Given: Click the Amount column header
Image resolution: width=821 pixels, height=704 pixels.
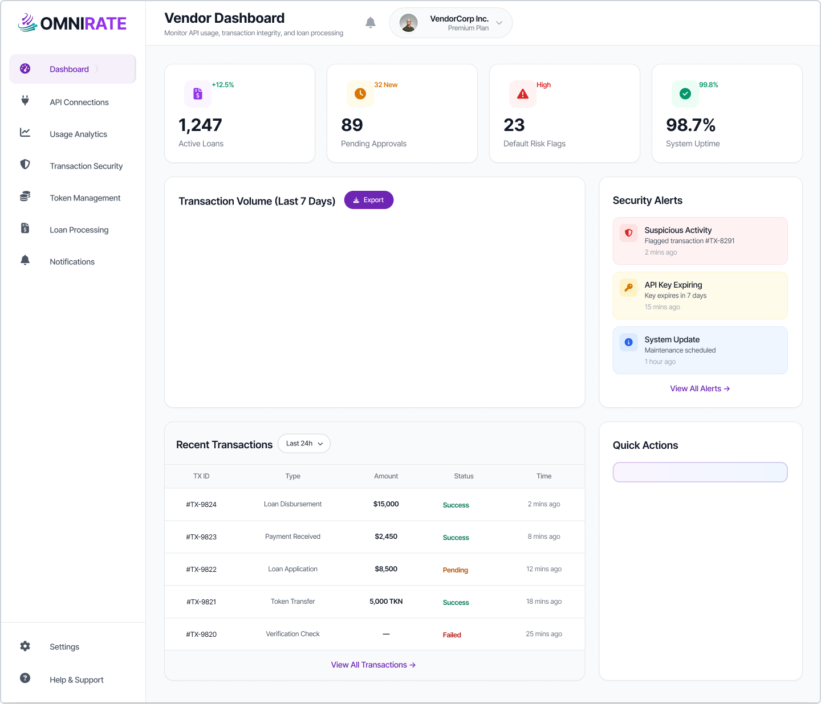Looking at the screenshot, I should [386, 476].
